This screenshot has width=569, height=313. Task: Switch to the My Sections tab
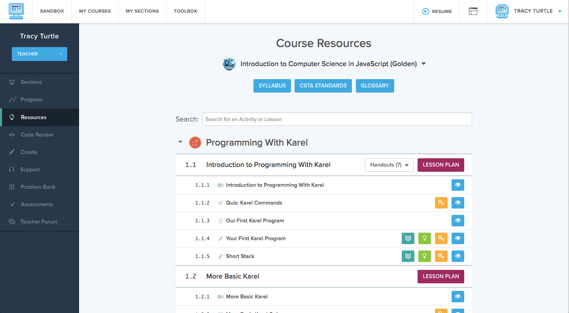[x=142, y=11]
